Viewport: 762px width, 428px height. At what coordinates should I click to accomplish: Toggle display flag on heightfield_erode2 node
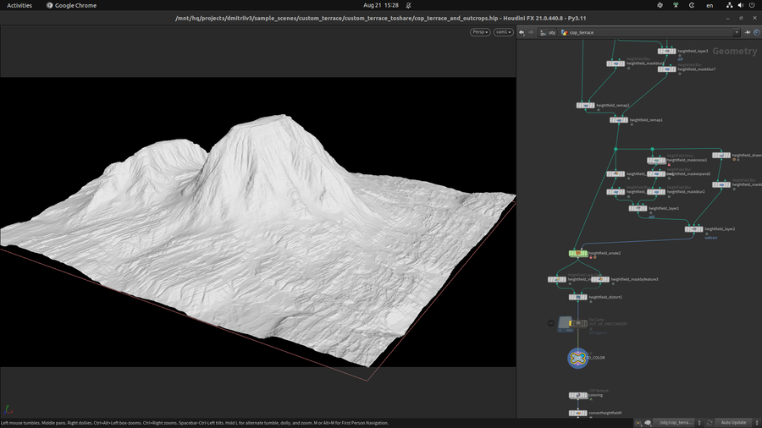point(584,253)
